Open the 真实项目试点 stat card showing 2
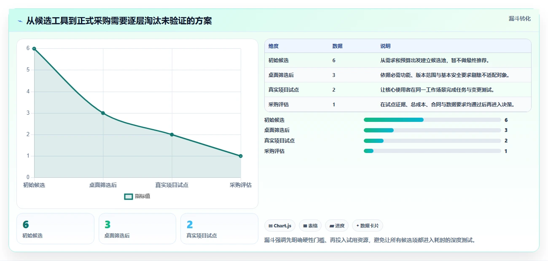 [x=219, y=229]
